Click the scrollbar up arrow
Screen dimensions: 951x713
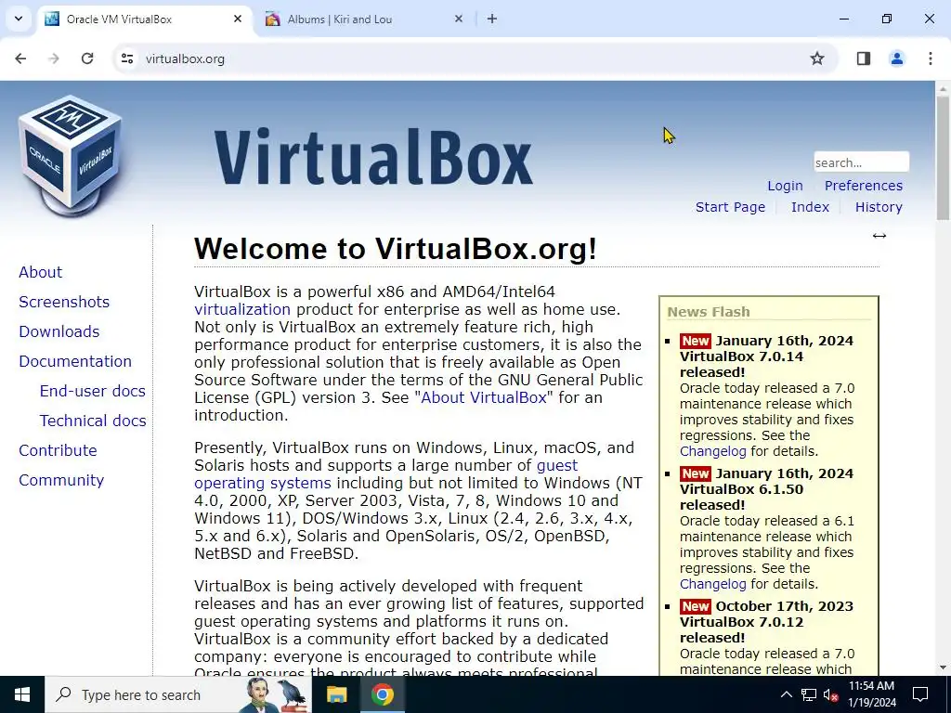(943, 89)
